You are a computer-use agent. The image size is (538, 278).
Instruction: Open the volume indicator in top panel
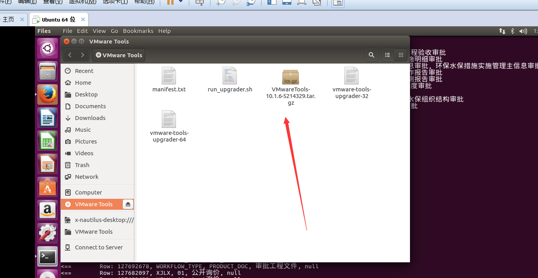pyautogui.click(x=523, y=31)
